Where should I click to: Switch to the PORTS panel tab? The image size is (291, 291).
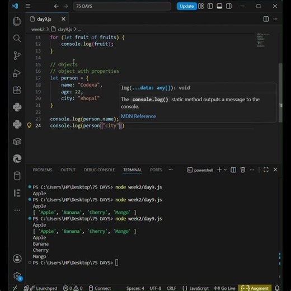(x=156, y=170)
